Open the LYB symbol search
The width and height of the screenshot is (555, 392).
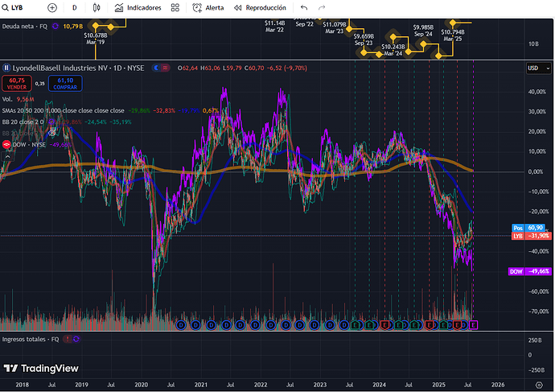tap(13, 7)
